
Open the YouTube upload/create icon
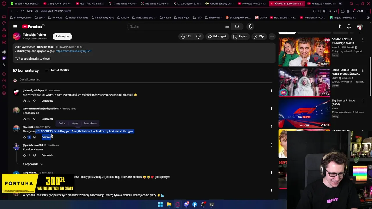339,26
